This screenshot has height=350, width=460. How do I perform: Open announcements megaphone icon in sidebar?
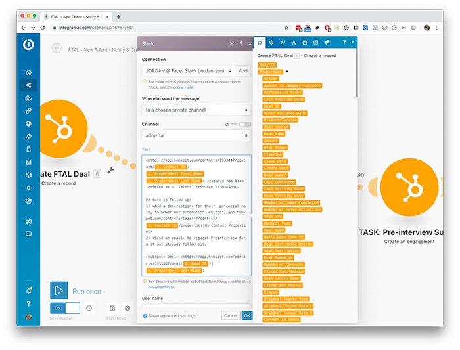coord(28,221)
